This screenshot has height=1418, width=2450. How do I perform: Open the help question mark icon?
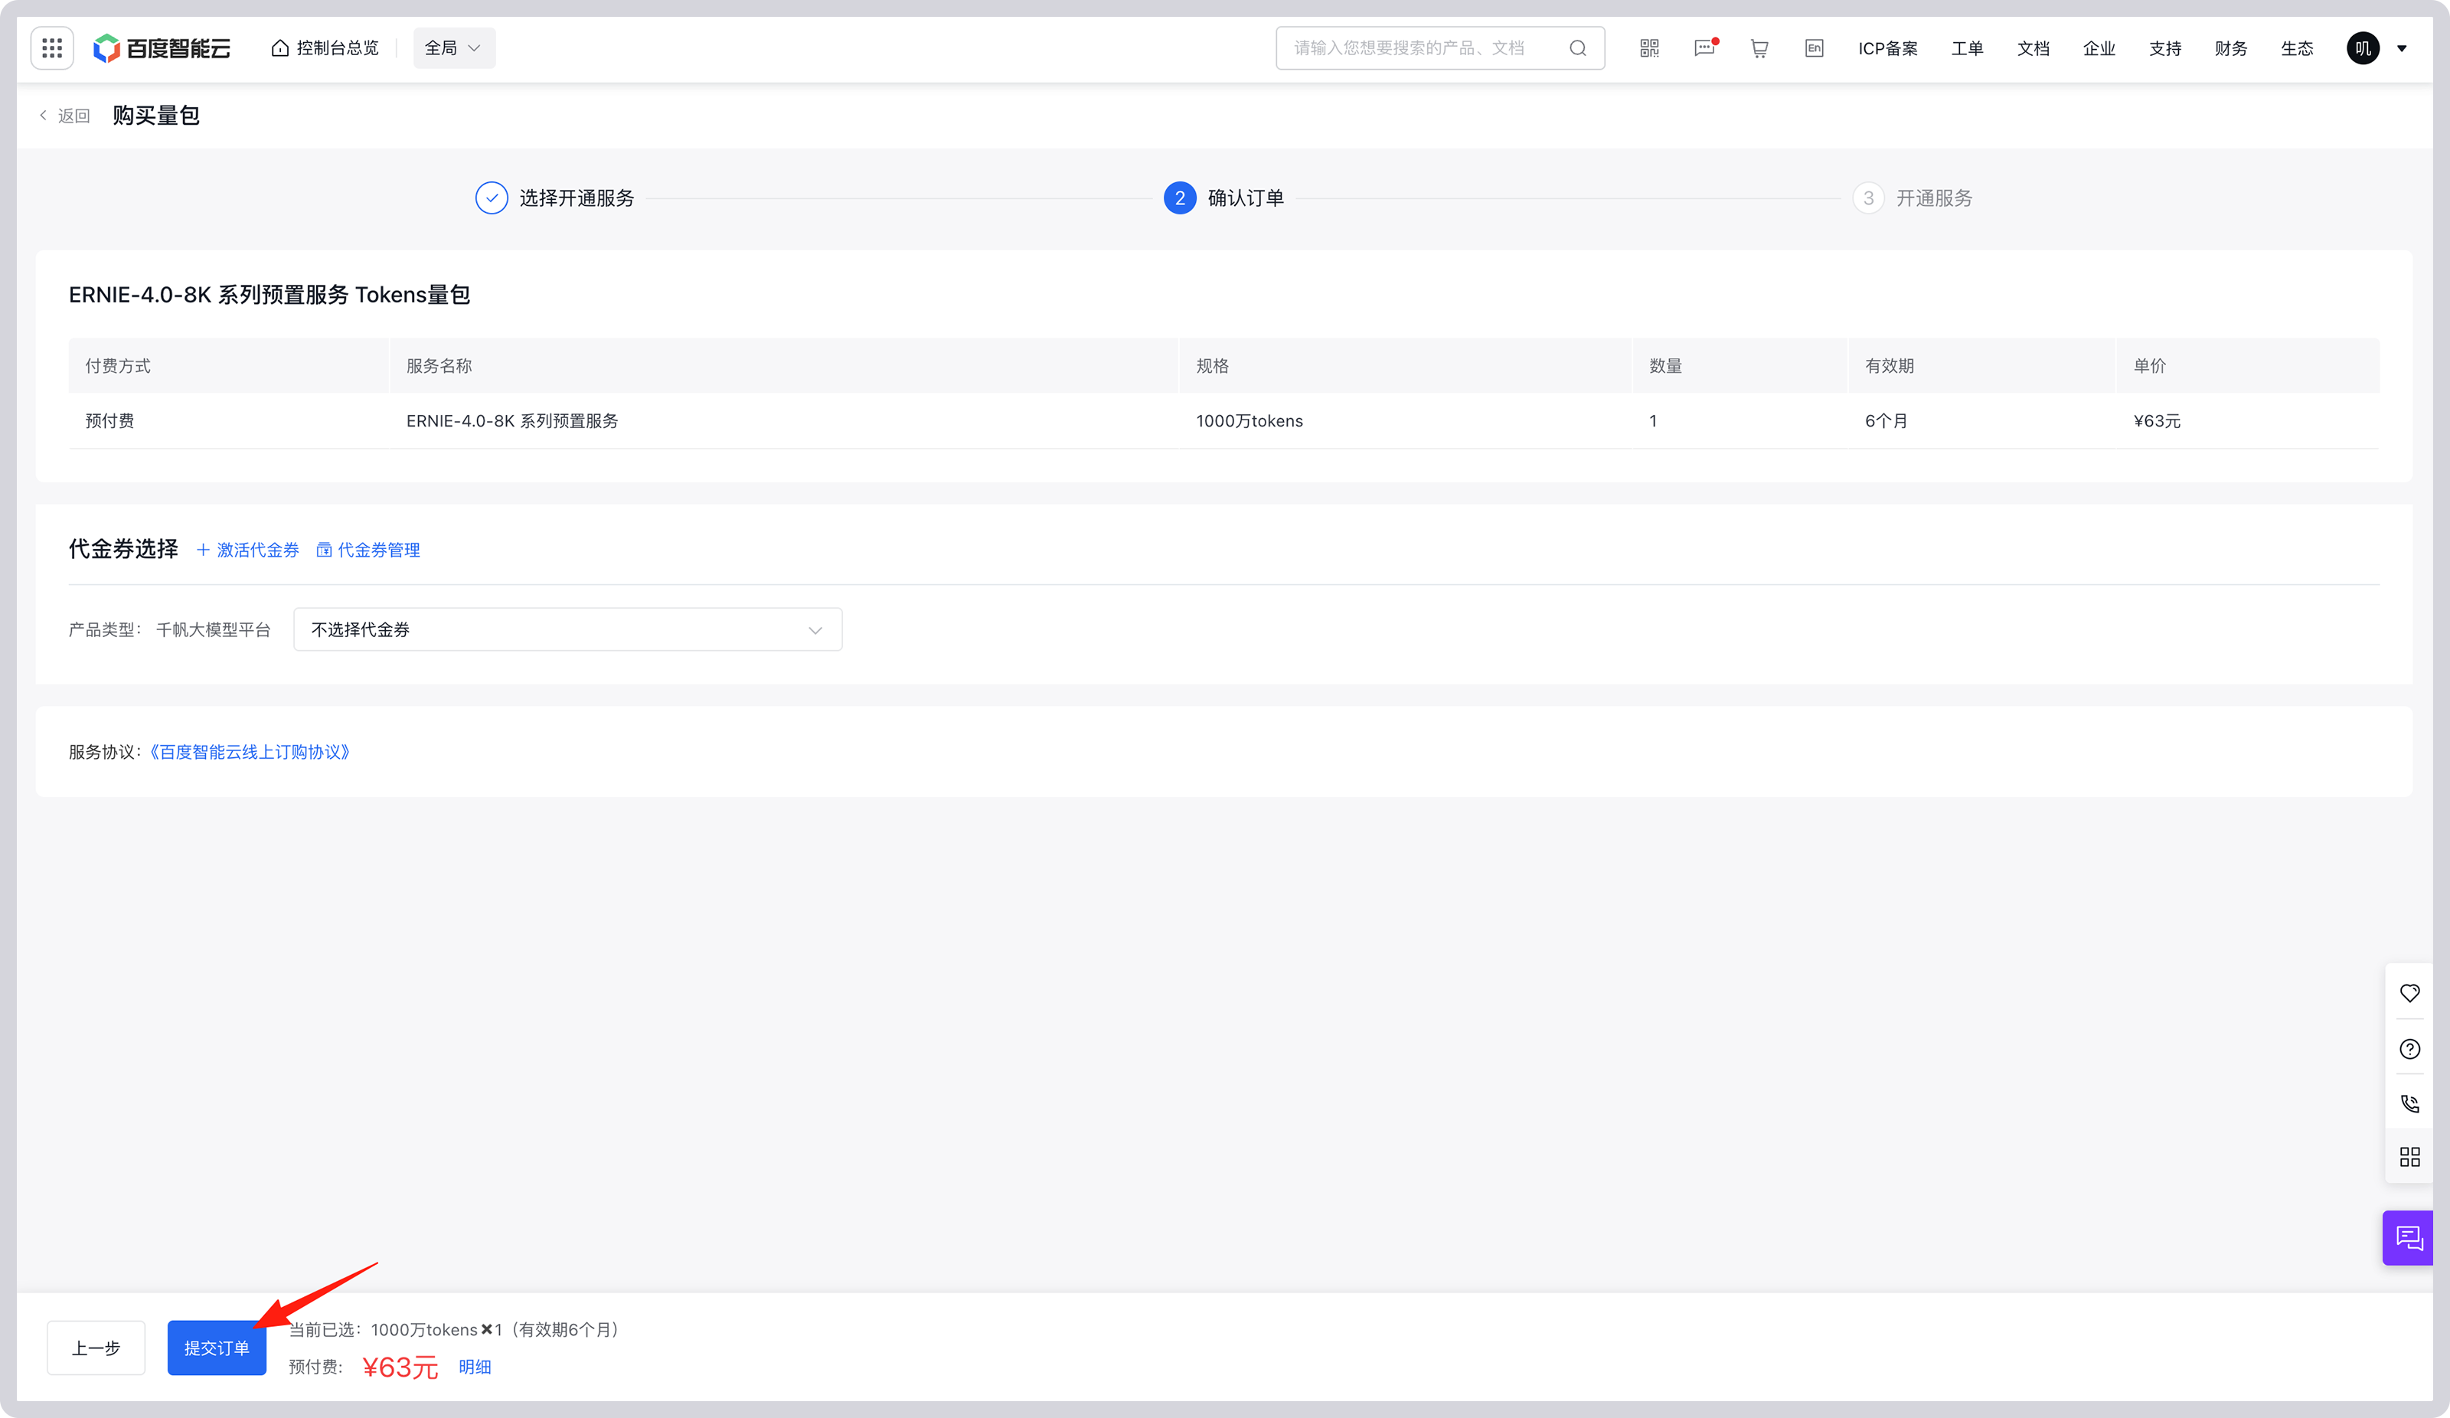[2409, 1048]
